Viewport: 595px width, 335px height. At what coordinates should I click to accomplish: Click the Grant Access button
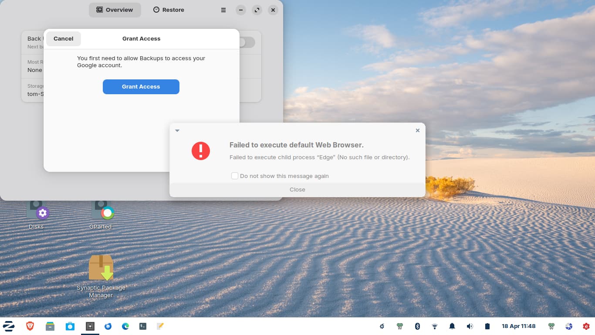point(141,87)
